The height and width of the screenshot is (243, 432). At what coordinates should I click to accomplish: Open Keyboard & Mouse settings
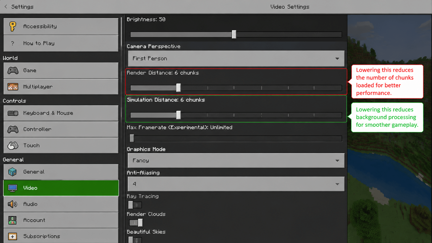(61, 113)
